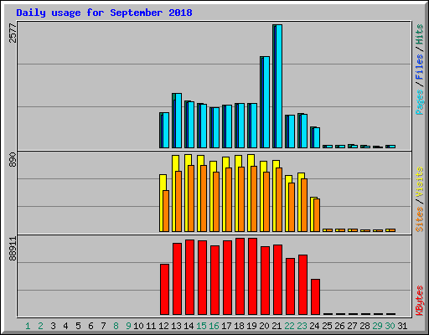Select day label "8" on the x-axis
This screenshot has height=335, width=429.
point(116,326)
